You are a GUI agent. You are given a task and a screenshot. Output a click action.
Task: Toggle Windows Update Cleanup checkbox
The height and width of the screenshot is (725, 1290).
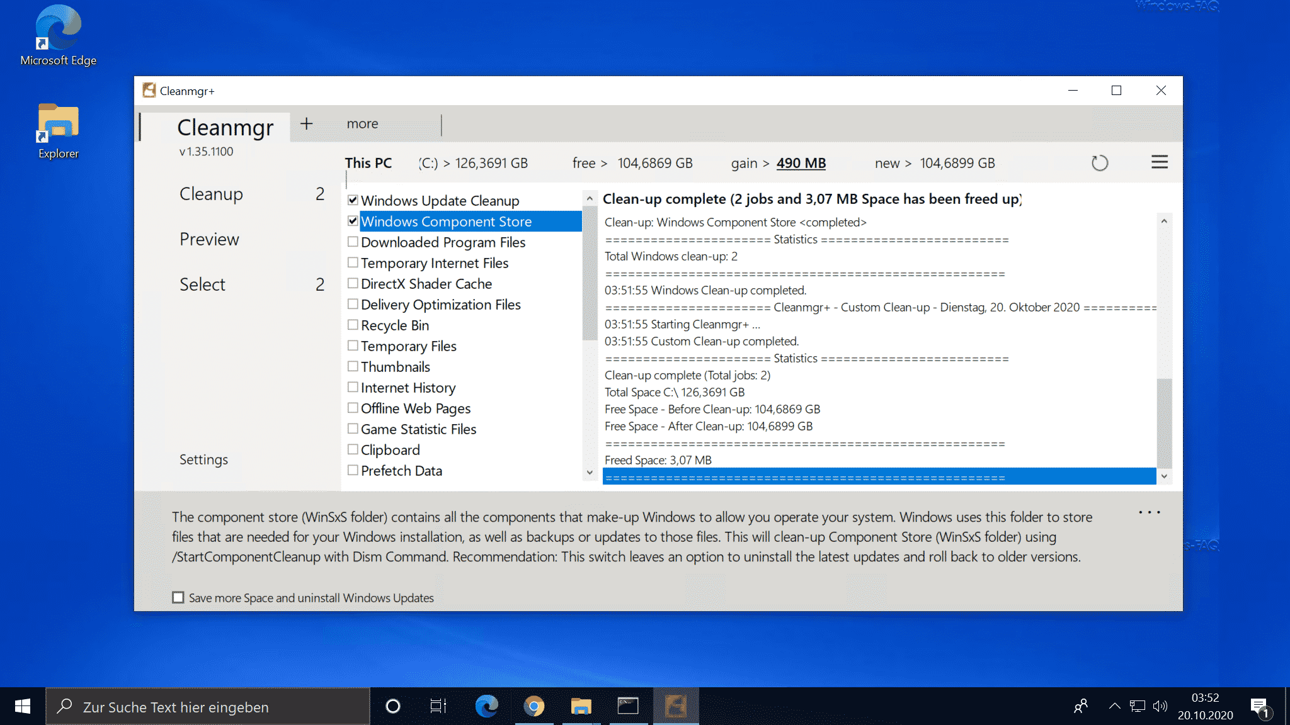tap(353, 200)
